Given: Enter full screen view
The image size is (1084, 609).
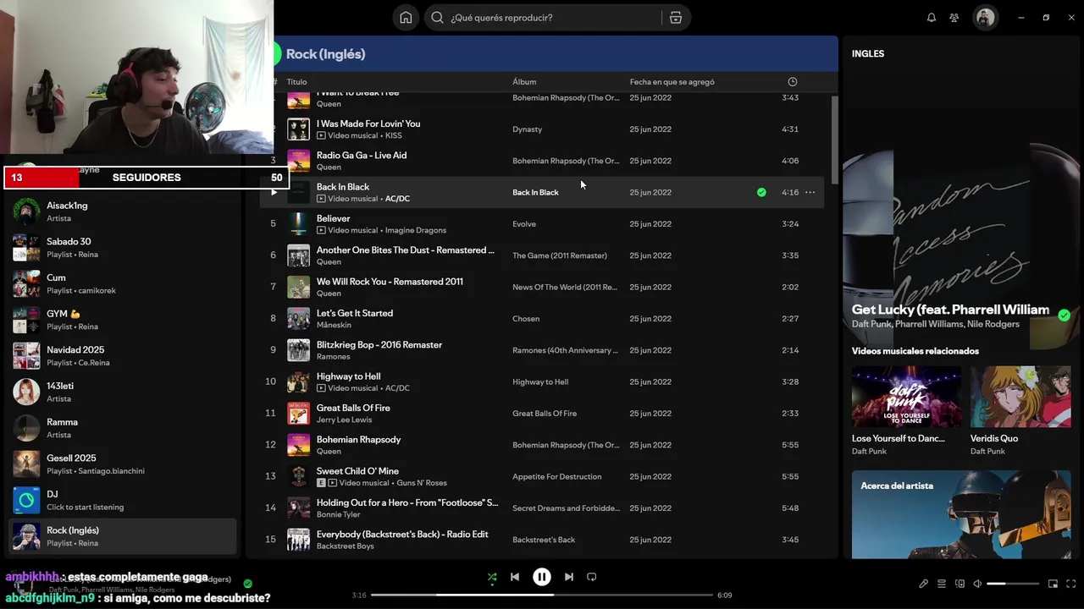Looking at the screenshot, I should (1071, 584).
